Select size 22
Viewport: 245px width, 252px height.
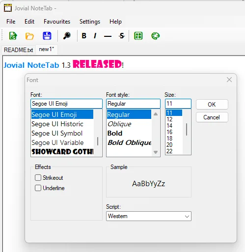[174, 151]
